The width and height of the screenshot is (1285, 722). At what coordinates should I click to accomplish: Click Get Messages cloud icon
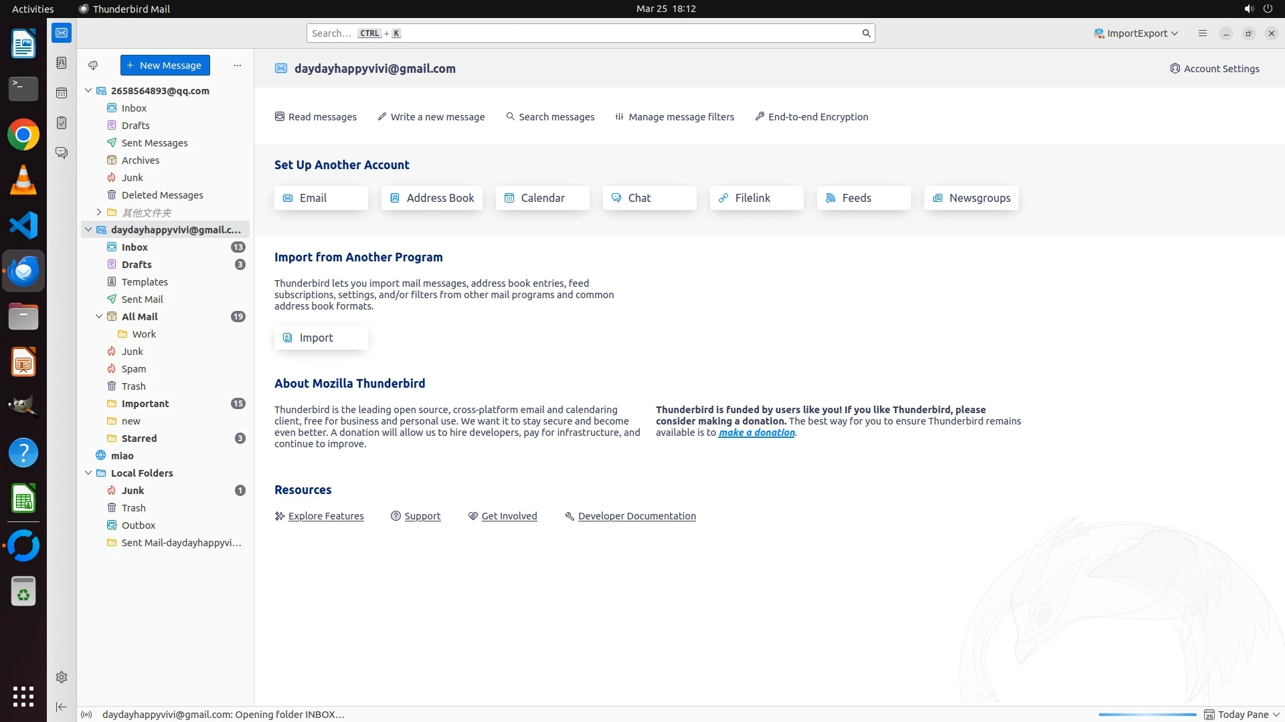tap(93, 66)
